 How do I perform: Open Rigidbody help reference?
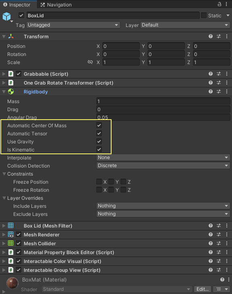211,91
